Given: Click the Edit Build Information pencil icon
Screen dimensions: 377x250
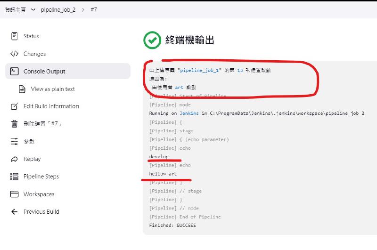Looking at the screenshot, I should [14, 106].
